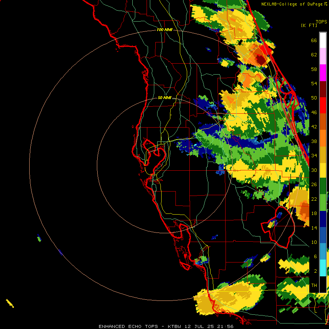
Task: Click the "58" legend value
Action: (314, 69)
